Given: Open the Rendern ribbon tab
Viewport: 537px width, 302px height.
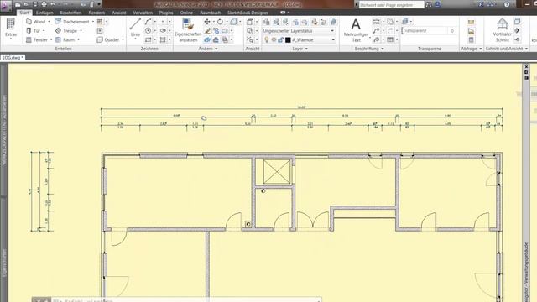Looking at the screenshot, I should coord(96,13).
